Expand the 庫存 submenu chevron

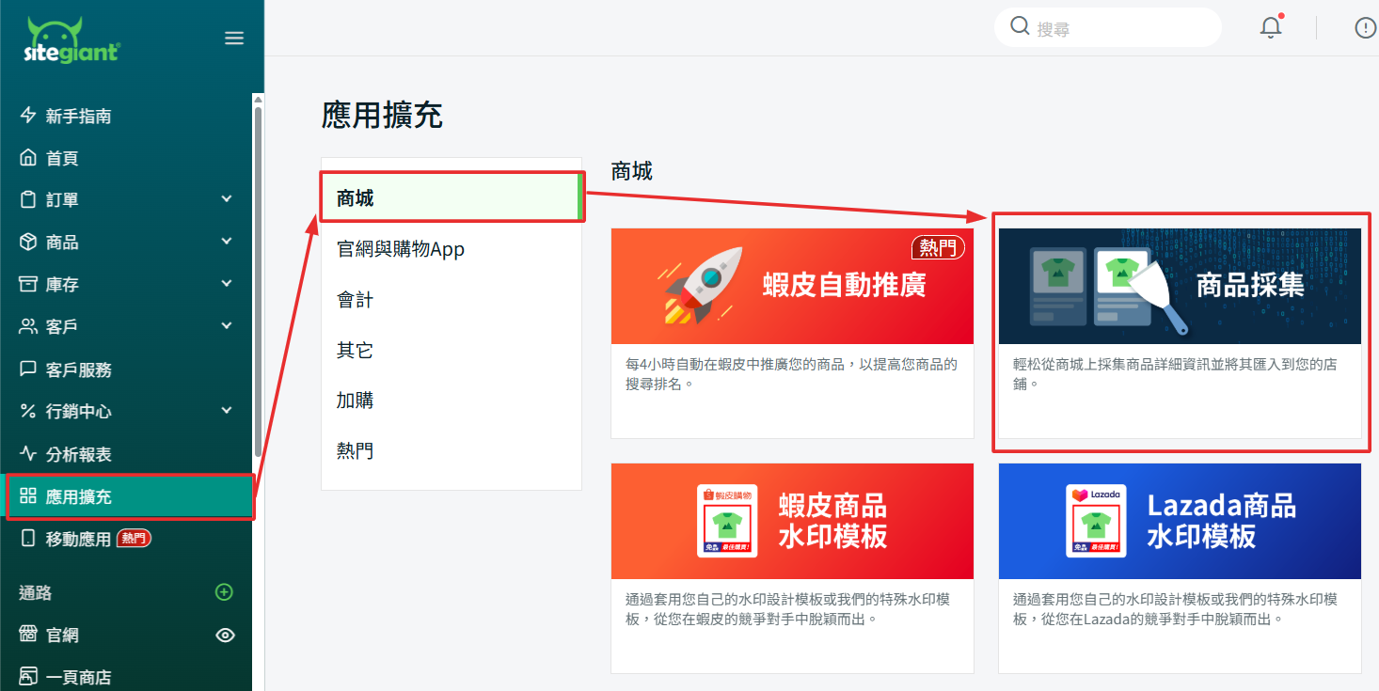click(226, 284)
